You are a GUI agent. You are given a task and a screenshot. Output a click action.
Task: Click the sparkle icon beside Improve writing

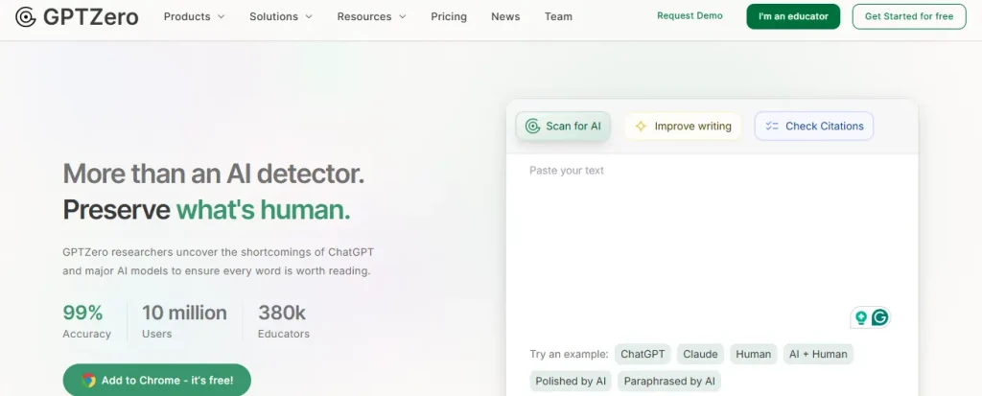(642, 127)
